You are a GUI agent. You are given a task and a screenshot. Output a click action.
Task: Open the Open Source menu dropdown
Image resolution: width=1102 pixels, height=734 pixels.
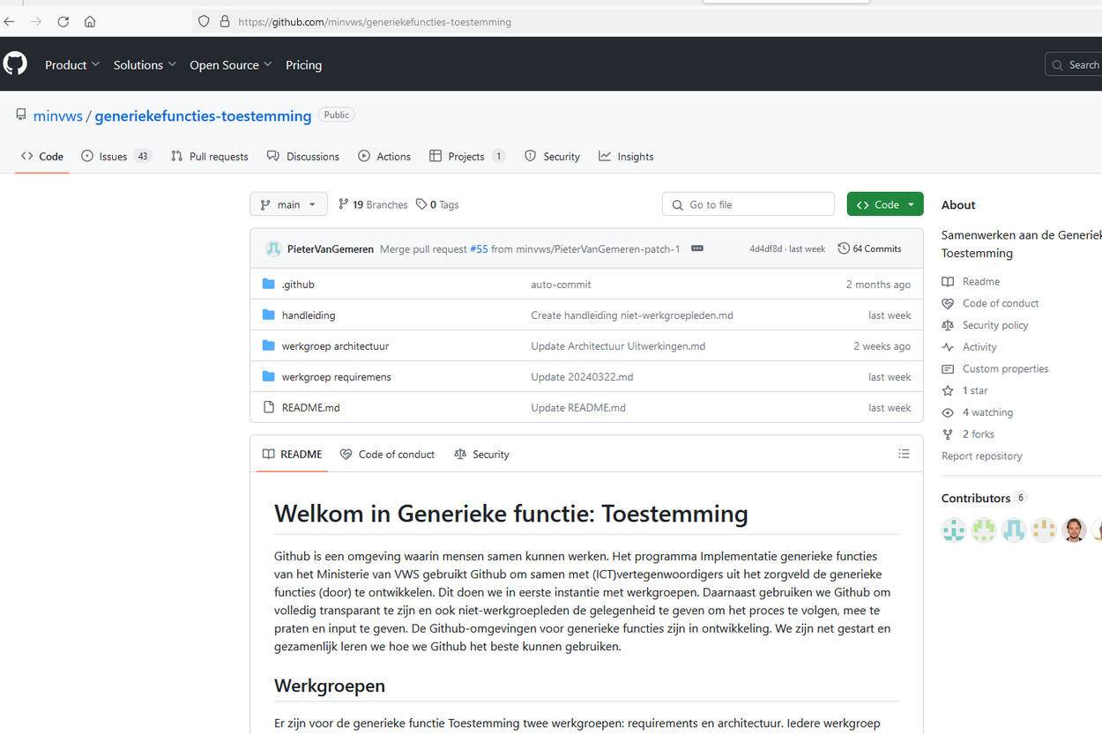point(231,64)
